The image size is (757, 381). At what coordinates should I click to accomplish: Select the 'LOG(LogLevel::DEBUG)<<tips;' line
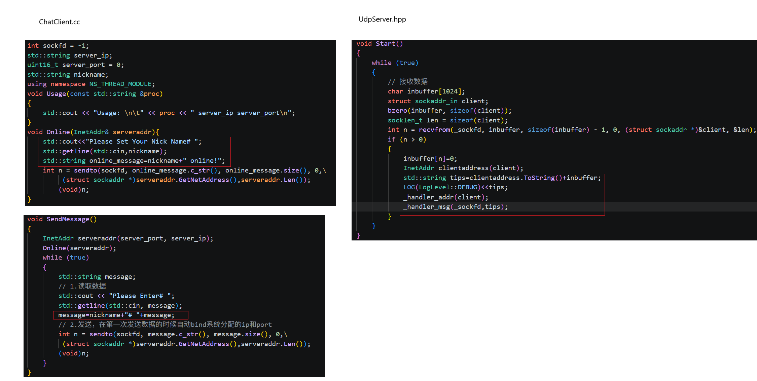[x=456, y=187]
